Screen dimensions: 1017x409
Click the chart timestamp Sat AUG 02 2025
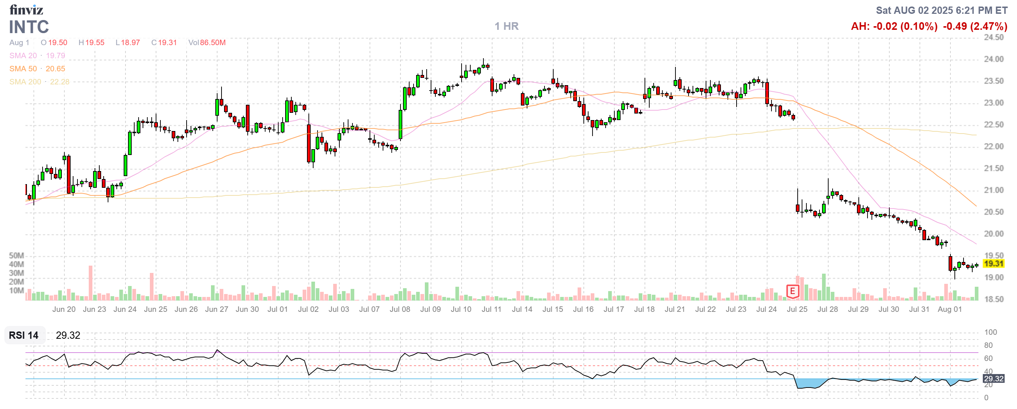click(x=942, y=10)
